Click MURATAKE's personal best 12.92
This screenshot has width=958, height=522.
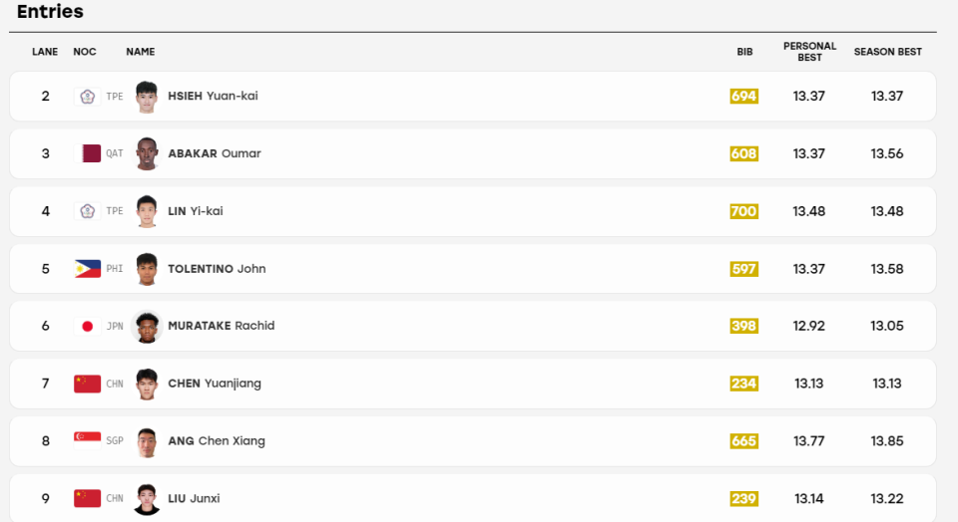tap(809, 327)
